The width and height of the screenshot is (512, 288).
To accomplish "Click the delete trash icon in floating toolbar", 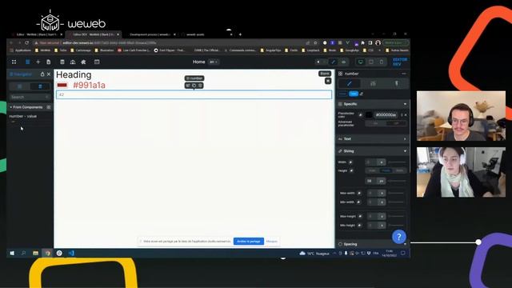I will (200, 86).
